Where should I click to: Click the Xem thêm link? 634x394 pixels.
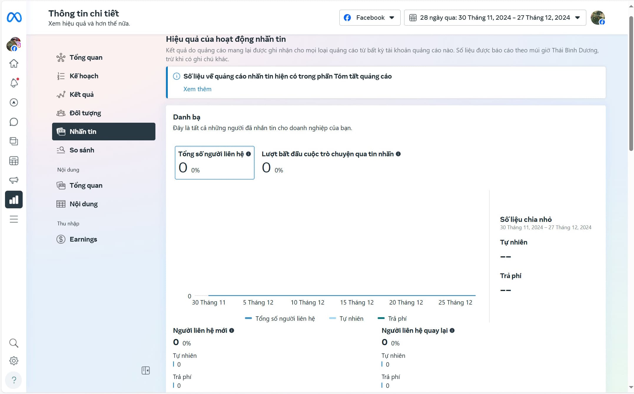point(197,89)
